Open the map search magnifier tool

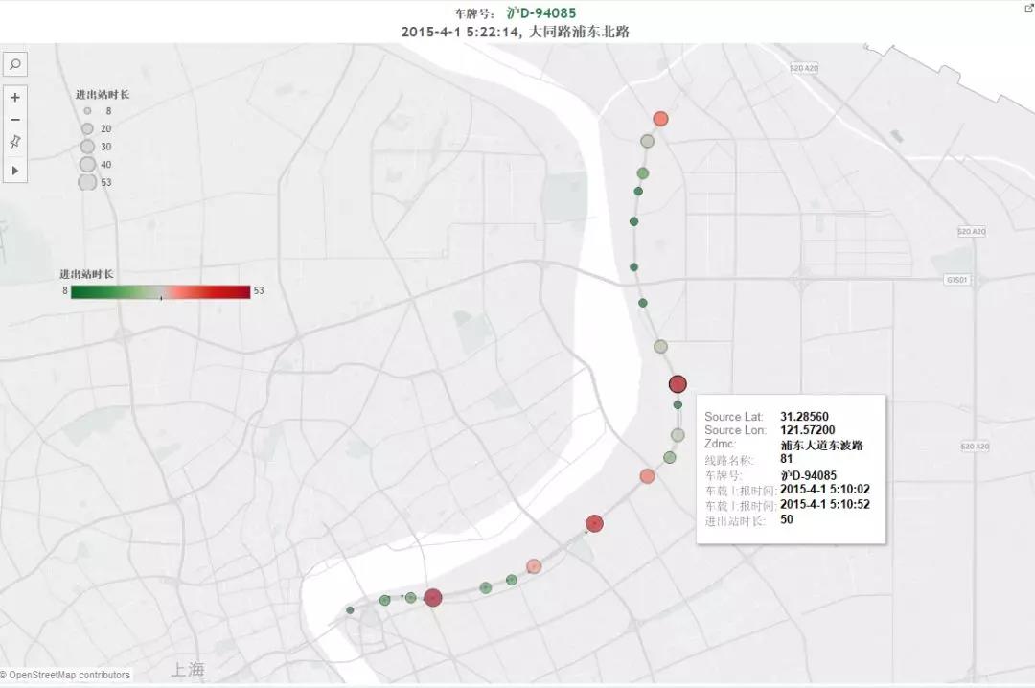[x=15, y=64]
